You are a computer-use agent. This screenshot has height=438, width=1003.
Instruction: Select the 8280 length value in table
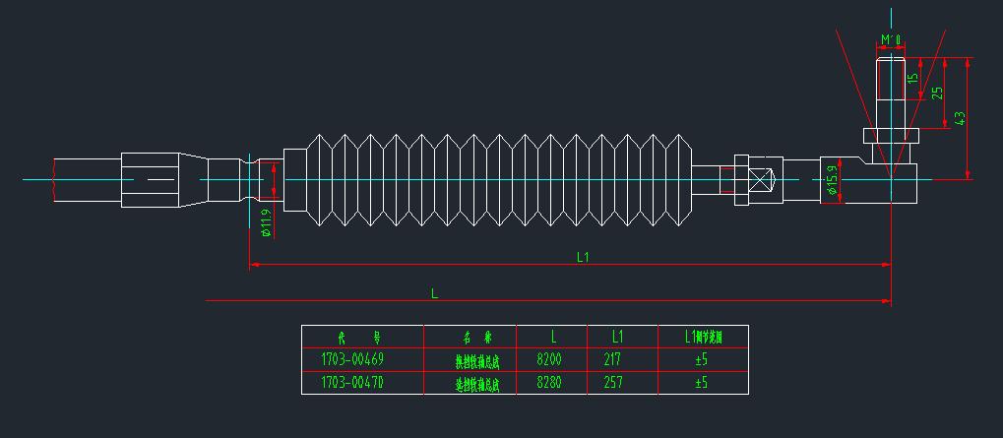549,383
